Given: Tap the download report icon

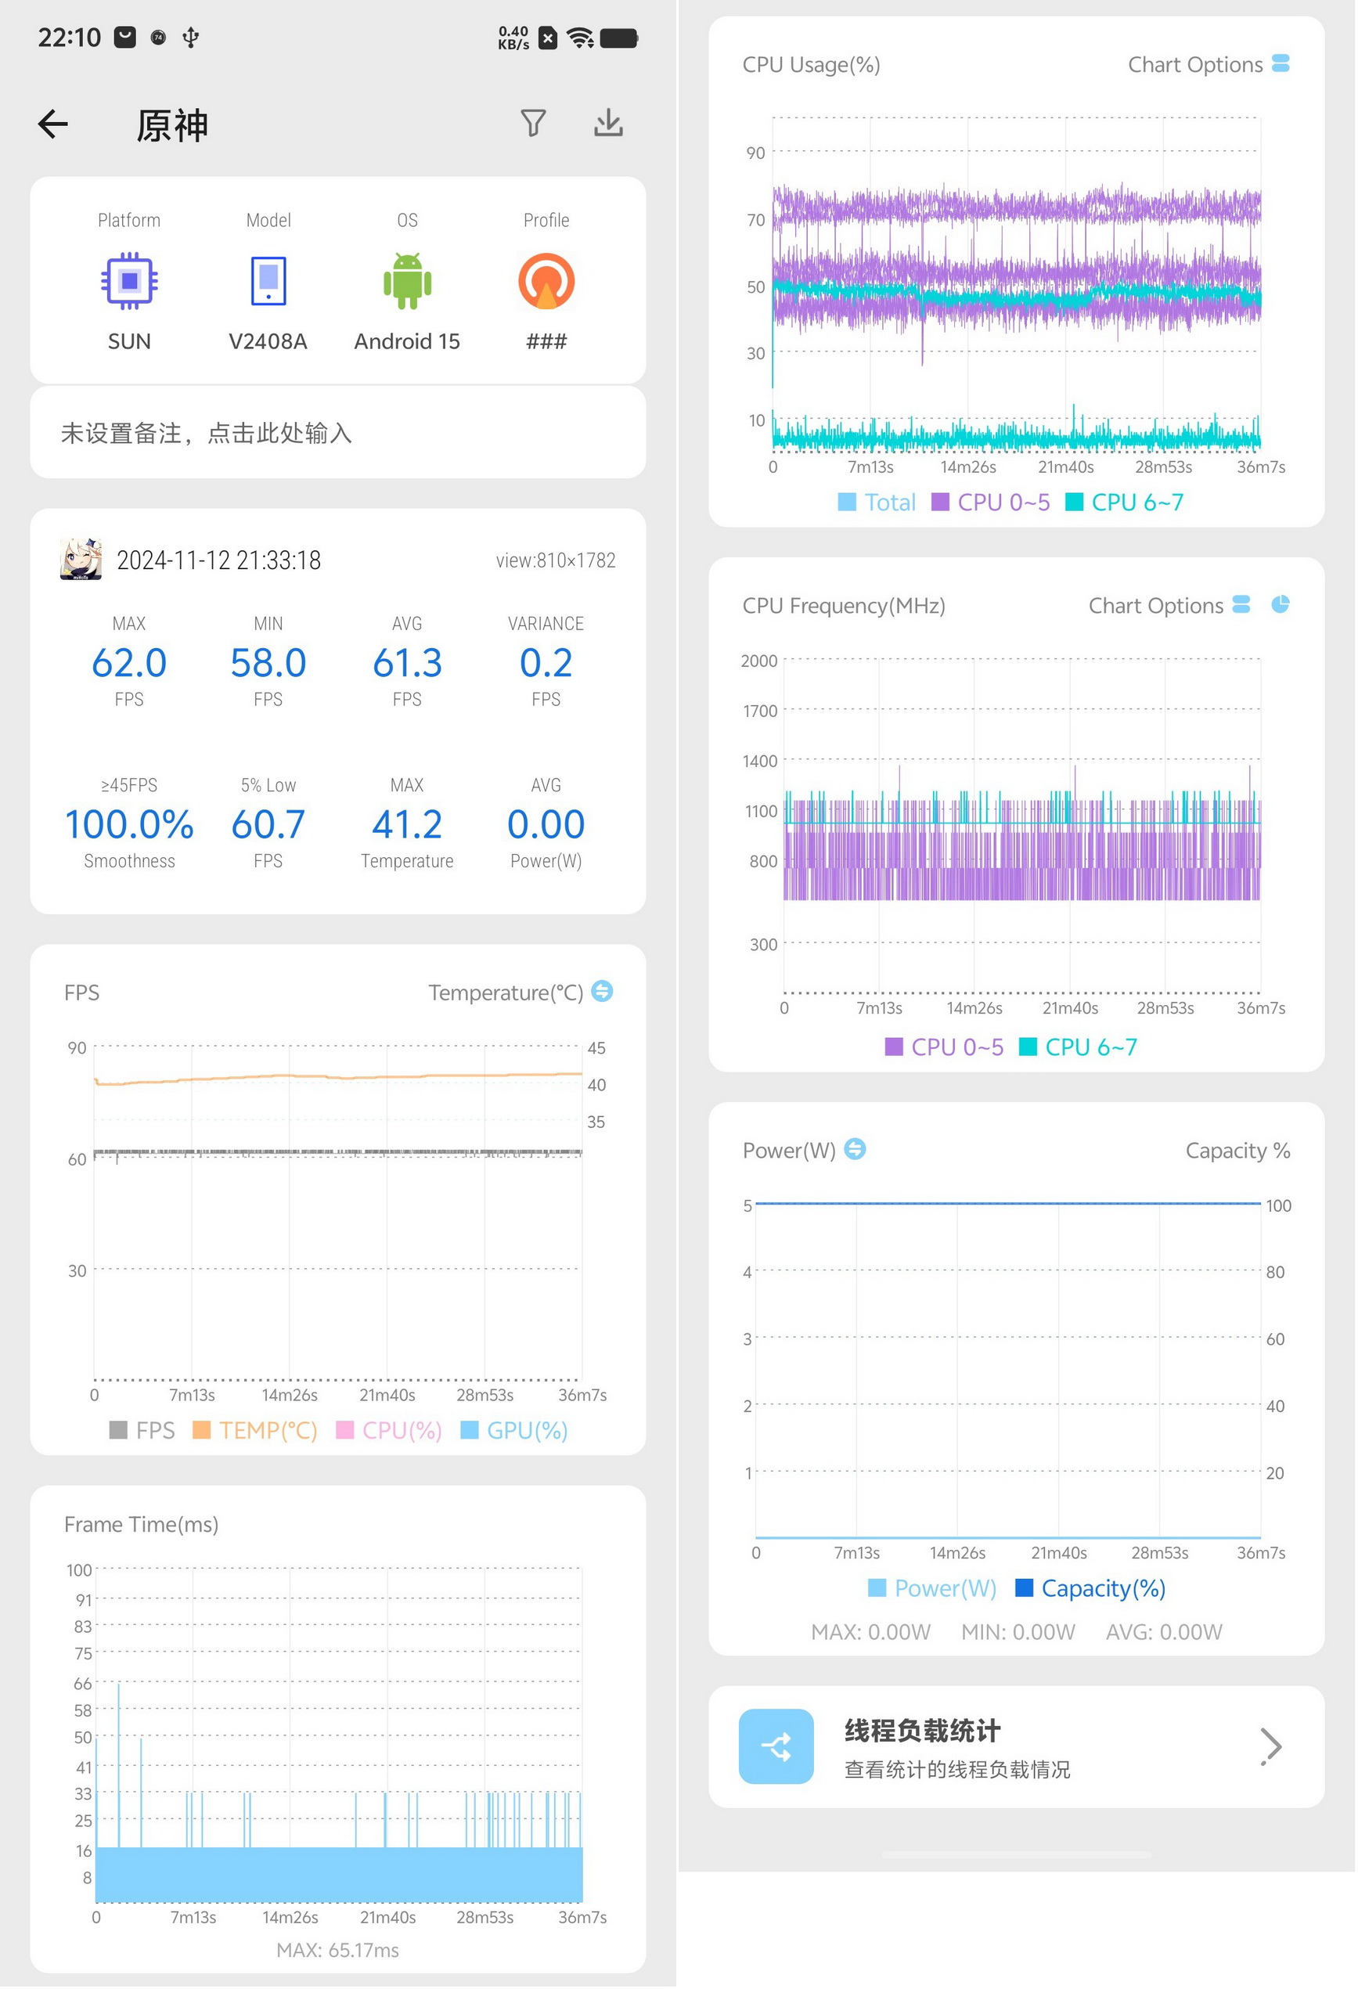Looking at the screenshot, I should pyautogui.click(x=608, y=123).
